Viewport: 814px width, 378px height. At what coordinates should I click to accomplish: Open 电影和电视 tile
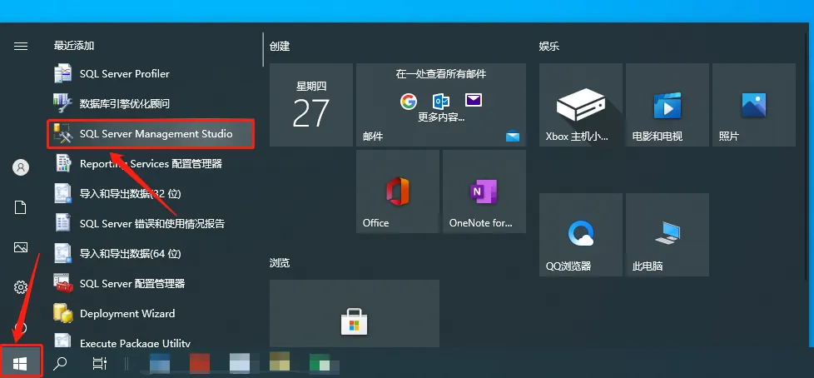(667, 105)
